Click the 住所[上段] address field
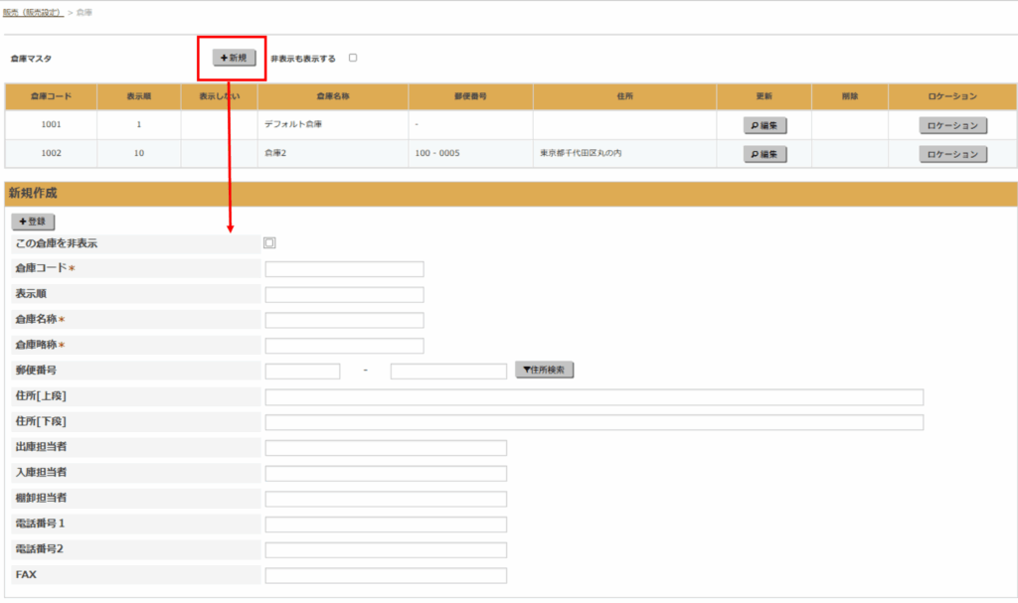This screenshot has height=603, width=1018. click(x=594, y=397)
